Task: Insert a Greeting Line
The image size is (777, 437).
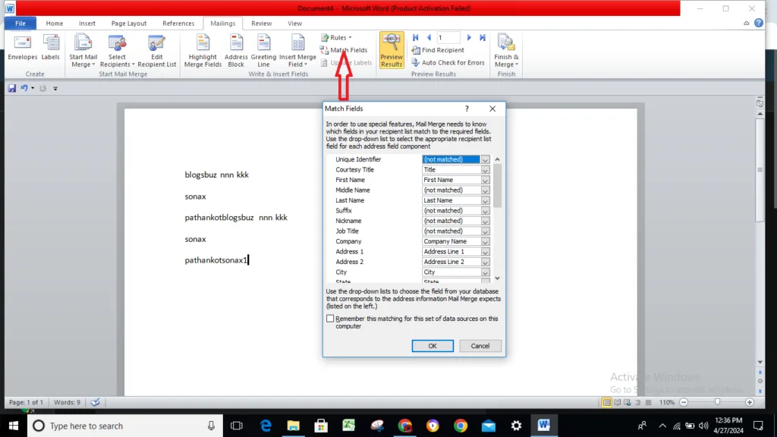Action: click(263, 51)
